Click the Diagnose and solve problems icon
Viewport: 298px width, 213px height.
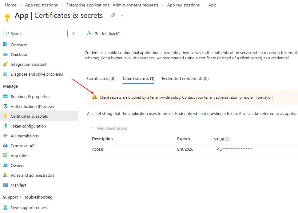pos(5,74)
